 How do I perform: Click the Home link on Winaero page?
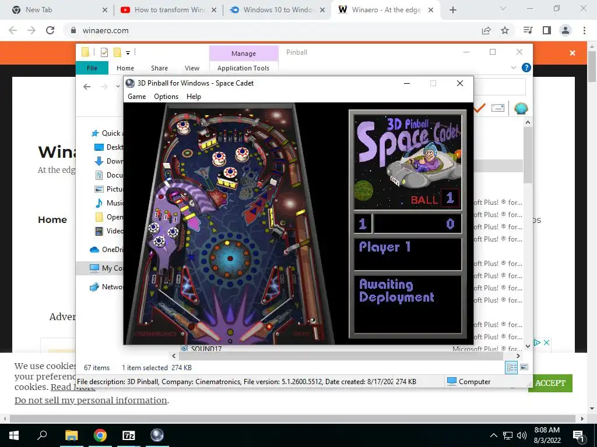pyautogui.click(x=52, y=219)
